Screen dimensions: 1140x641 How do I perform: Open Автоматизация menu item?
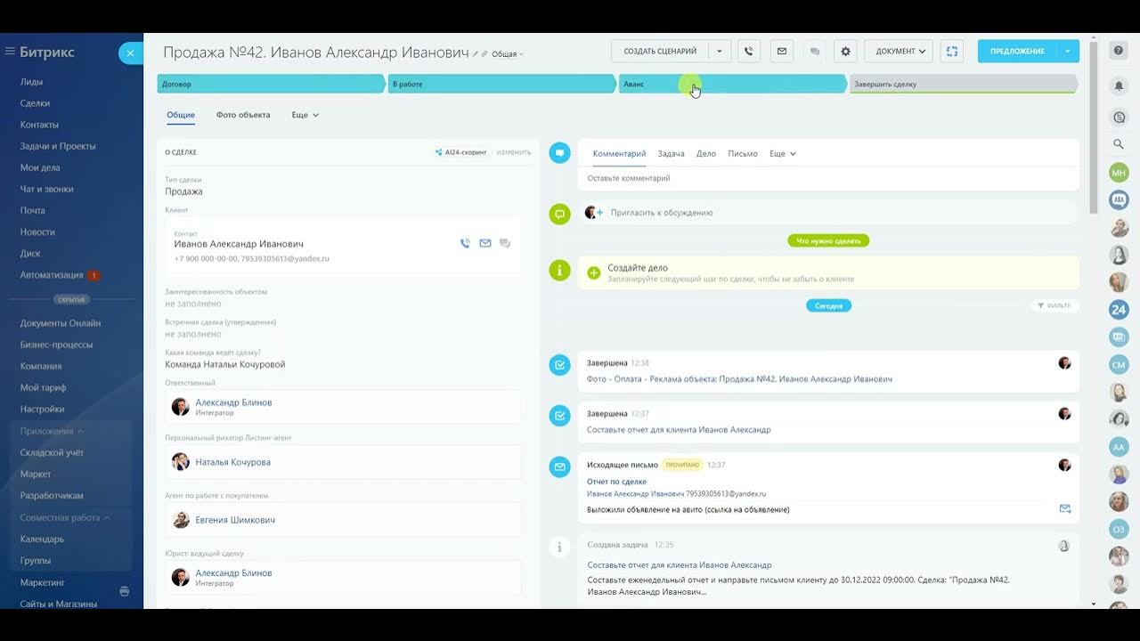(x=52, y=275)
